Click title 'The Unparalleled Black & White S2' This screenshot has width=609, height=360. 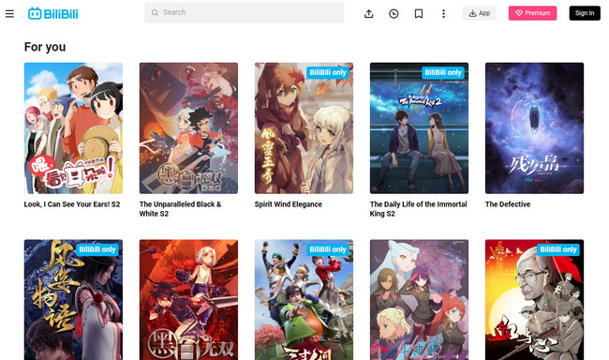click(x=180, y=209)
